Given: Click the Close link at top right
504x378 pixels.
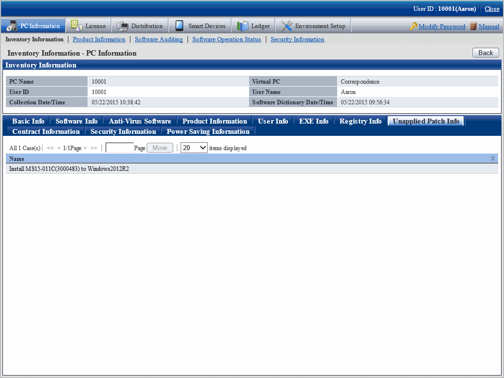Looking at the screenshot, I should tap(492, 9).
